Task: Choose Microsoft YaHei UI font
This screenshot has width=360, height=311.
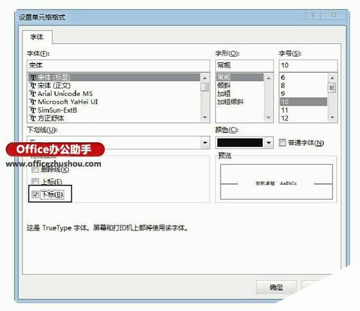Action: tap(114, 102)
